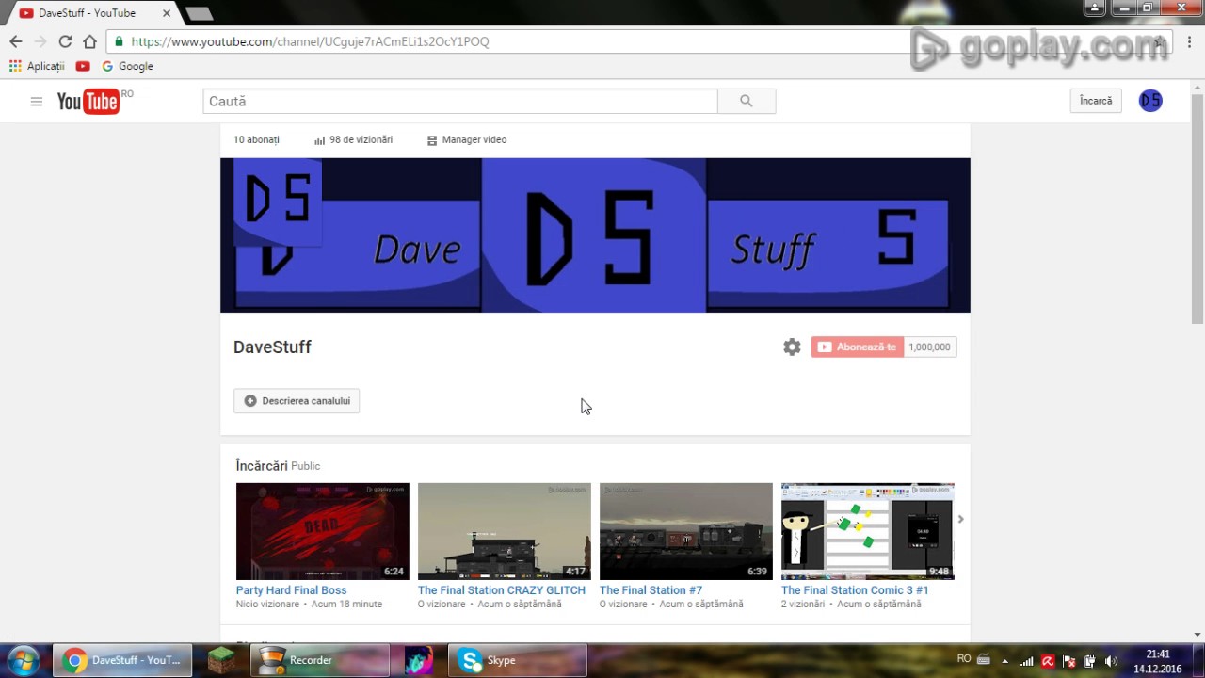The width and height of the screenshot is (1205, 678).
Task: Click the channel banner art
Action: click(x=595, y=234)
